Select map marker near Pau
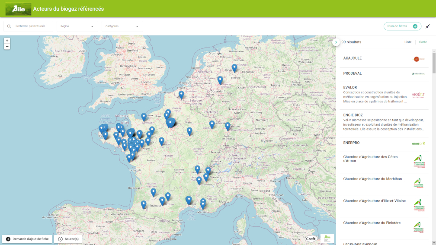The image size is (436, 245). click(x=144, y=205)
